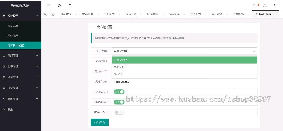Viewport: 283px width, 131px height.
Task: Expand the 商品管理 sidebar section arrow
Action: pyautogui.click(x=37, y=56)
